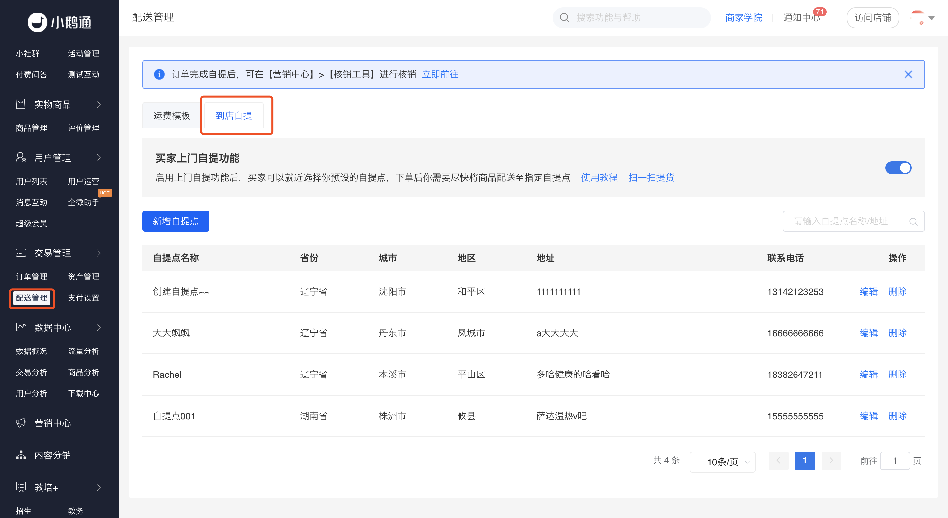The width and height of the screenshot is (948, 518).
Task: Click the 请输入自提点名称/地址 input
Action: [853, 221]
